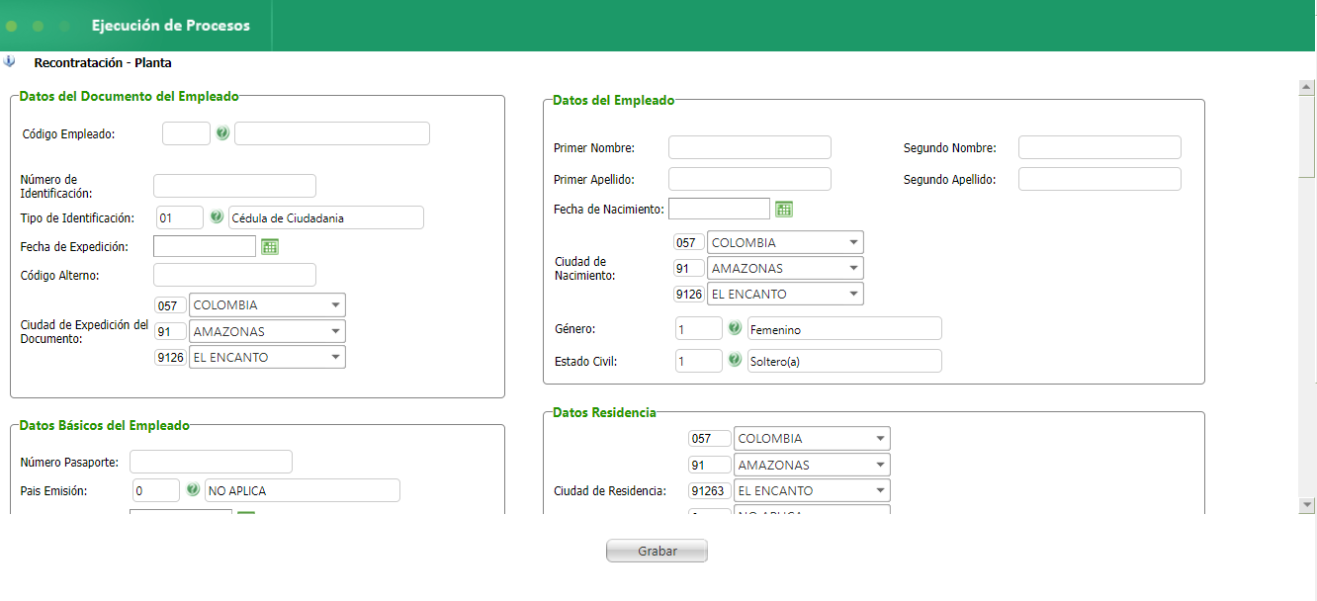Expand AMAZONAS dropdown in Ciudad de Residencia

880,465
